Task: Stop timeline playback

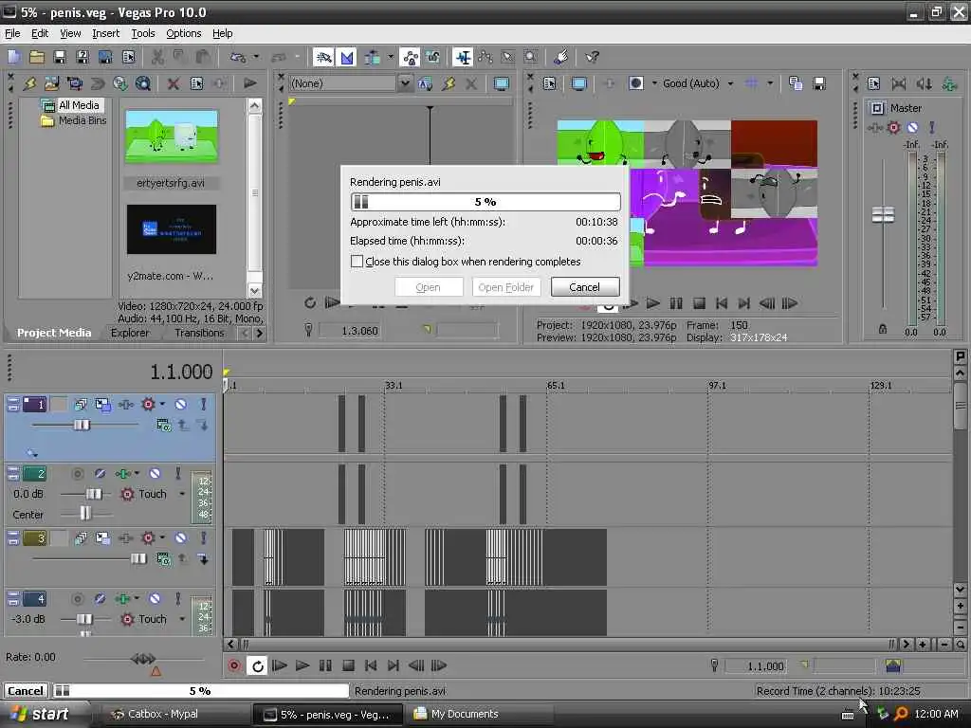Action: click(348, 665)
